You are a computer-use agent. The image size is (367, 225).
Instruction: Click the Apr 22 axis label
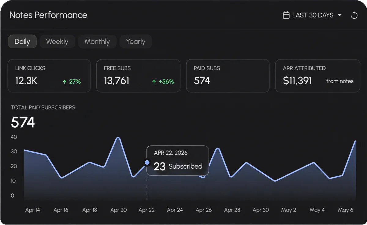[x=146, y=210]
